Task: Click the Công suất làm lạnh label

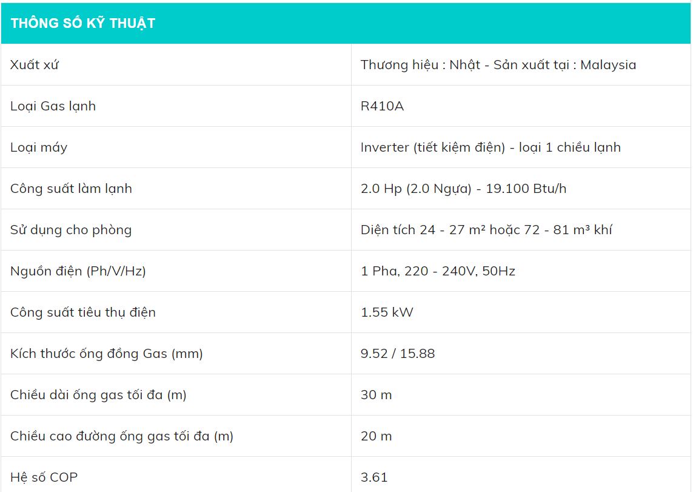Action: (71, 189)
